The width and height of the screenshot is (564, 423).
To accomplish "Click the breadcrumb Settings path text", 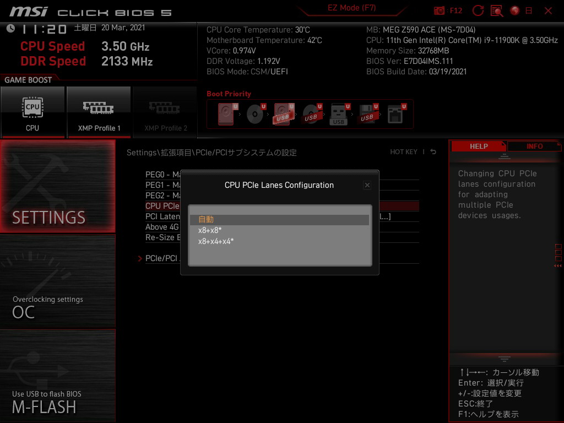I will coord(211,153).
